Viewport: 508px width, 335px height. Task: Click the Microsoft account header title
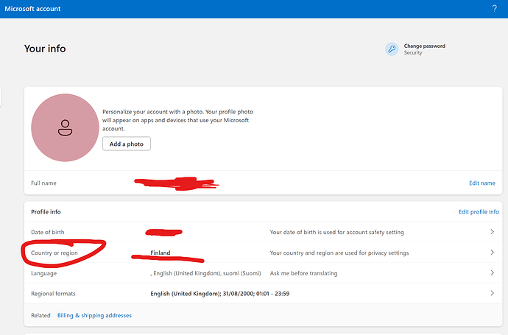pos(32,9)
